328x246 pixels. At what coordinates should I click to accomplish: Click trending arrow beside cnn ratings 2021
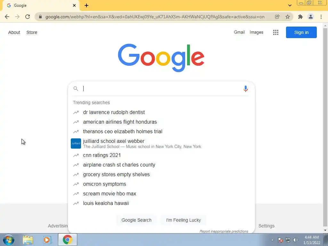(76, 155)
